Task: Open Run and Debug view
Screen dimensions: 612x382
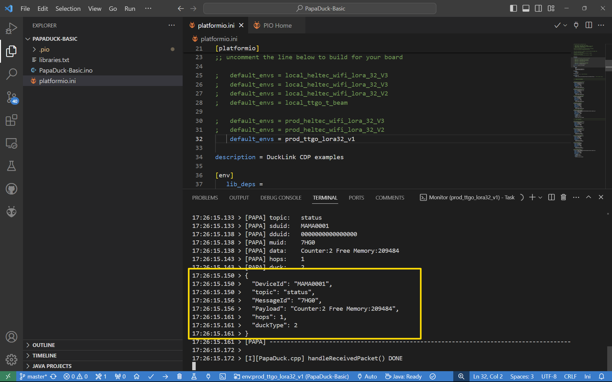Action: pyautogui.click(x=11, y=28)
